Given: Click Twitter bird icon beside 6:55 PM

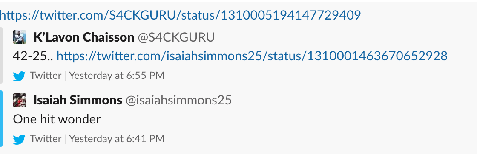Looking at the screenshot, I should pos(19,76).
